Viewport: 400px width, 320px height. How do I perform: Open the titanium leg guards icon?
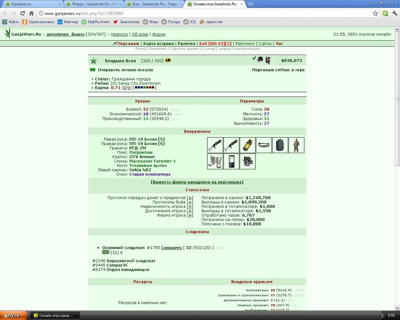(x=215, y=161)
